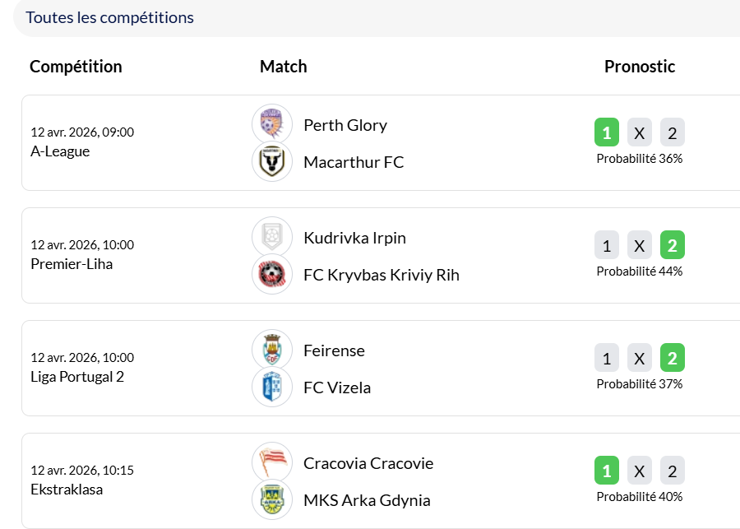Select green outcome 2 for Feirense match
The image size is (740, 529).
tap(673, 358)
